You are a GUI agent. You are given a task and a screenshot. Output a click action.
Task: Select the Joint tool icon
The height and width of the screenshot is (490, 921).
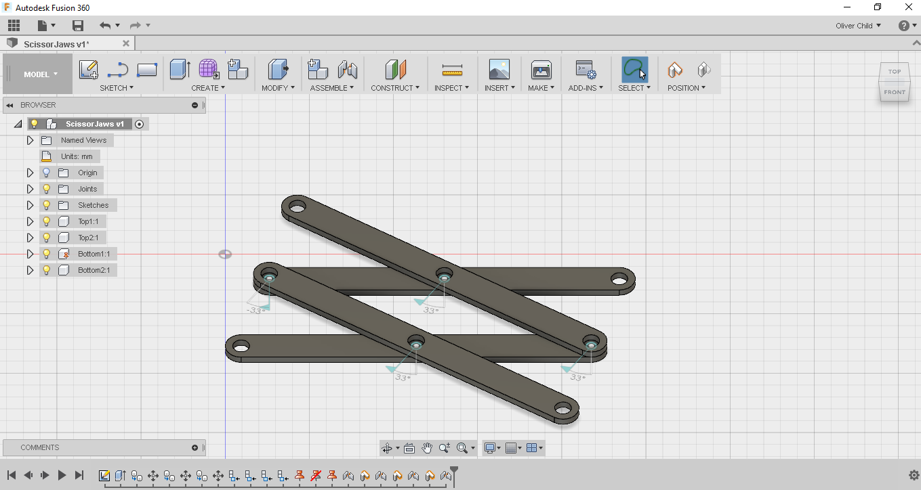(348, 69)
